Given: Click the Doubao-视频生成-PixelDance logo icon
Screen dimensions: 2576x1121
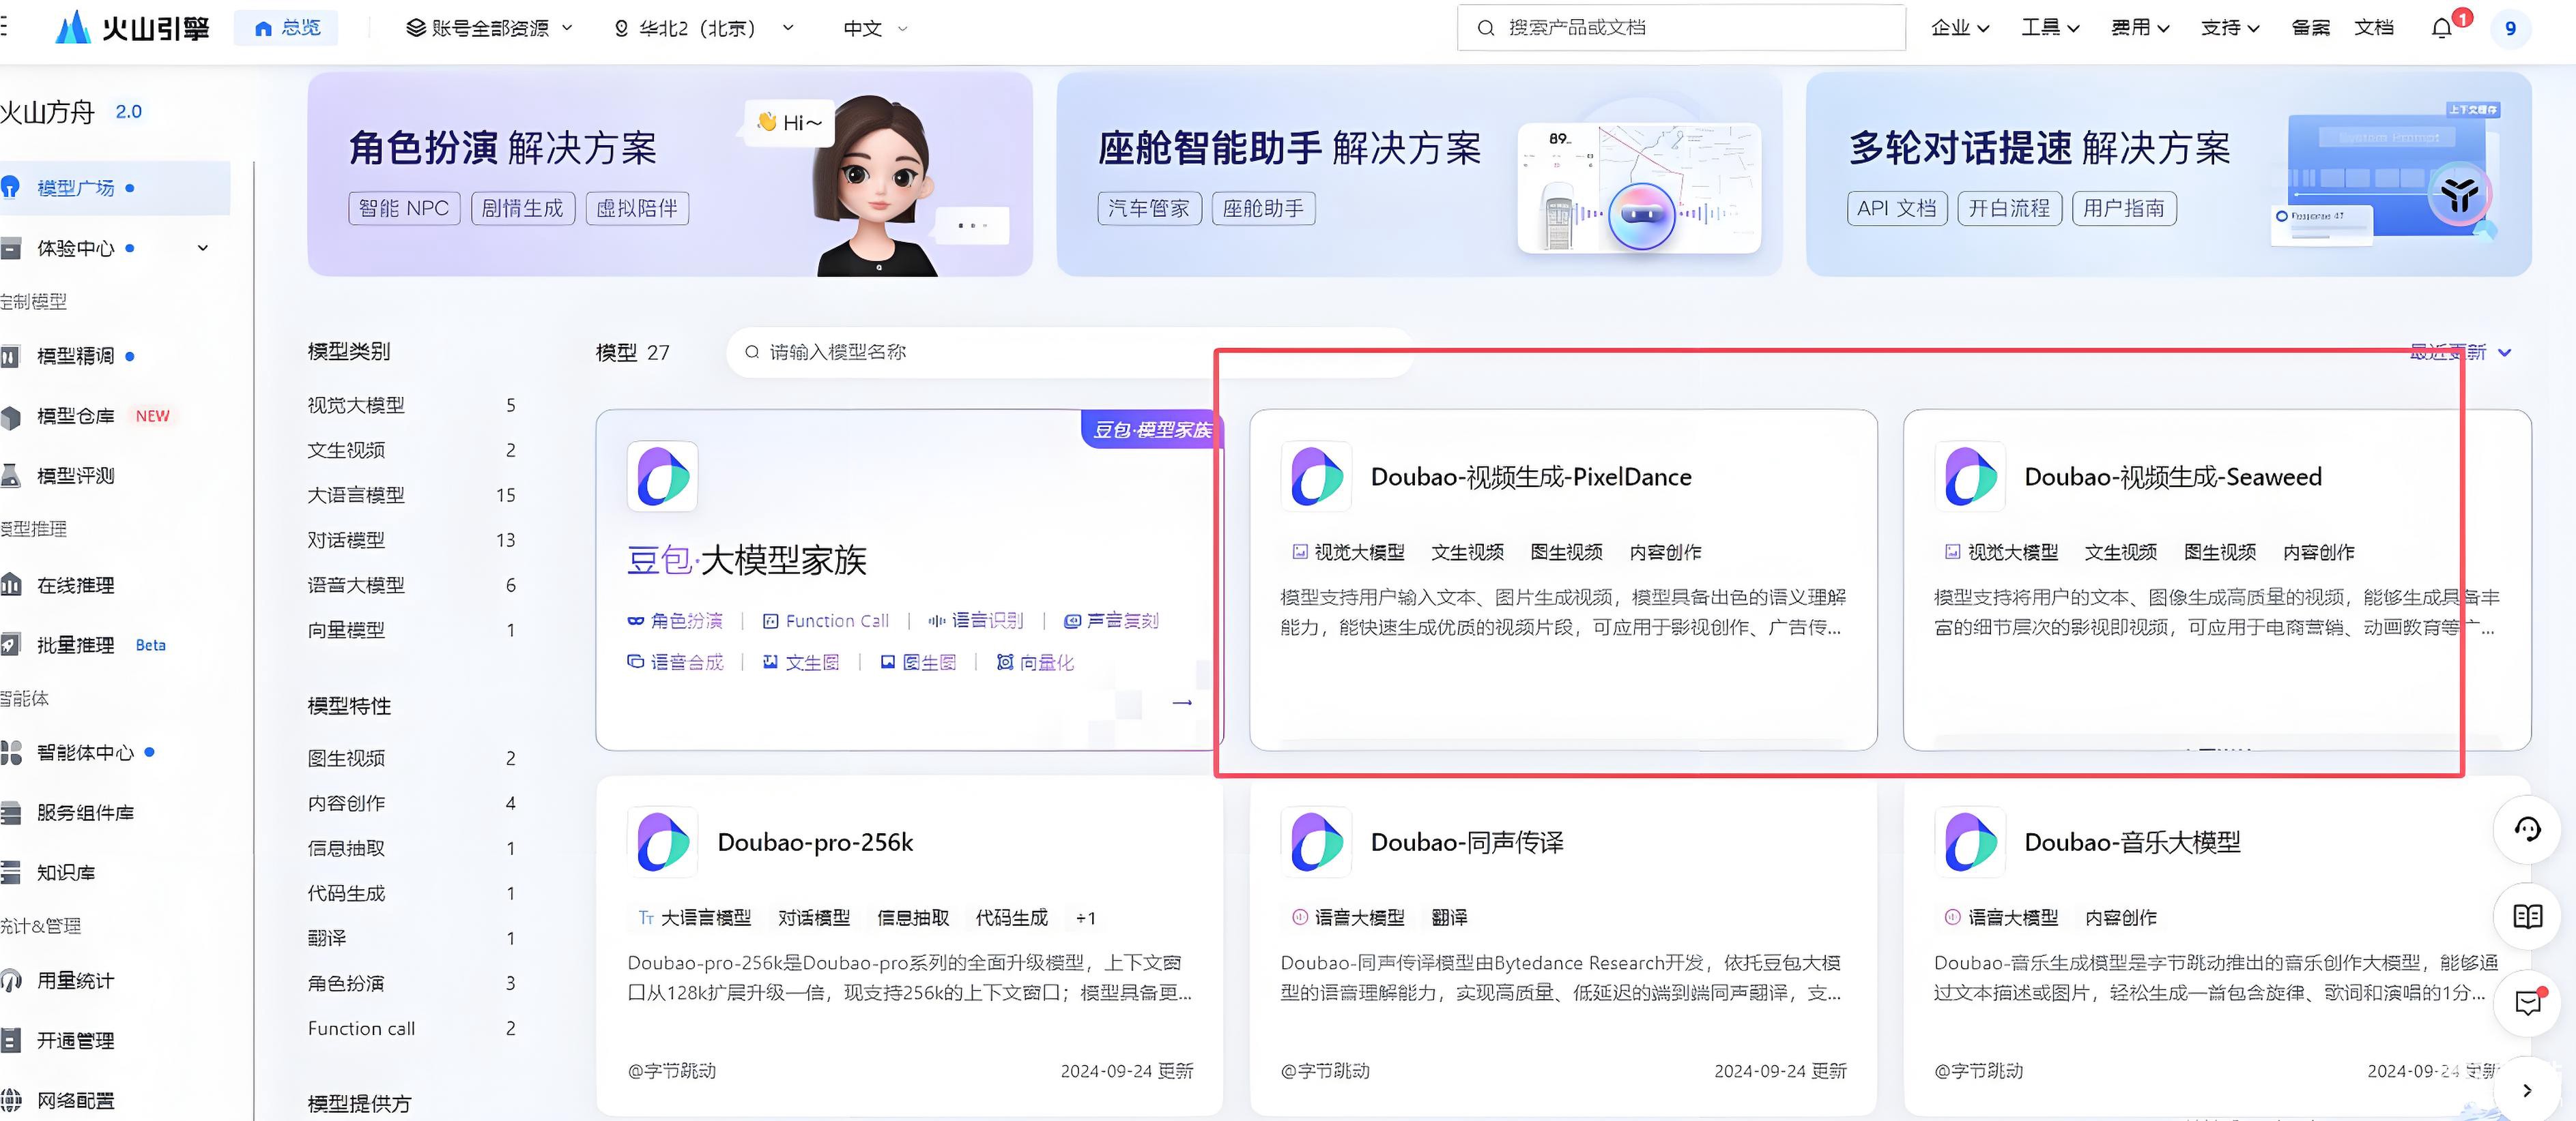Looking at the screenshot, I should click(x=1316, y=477).
